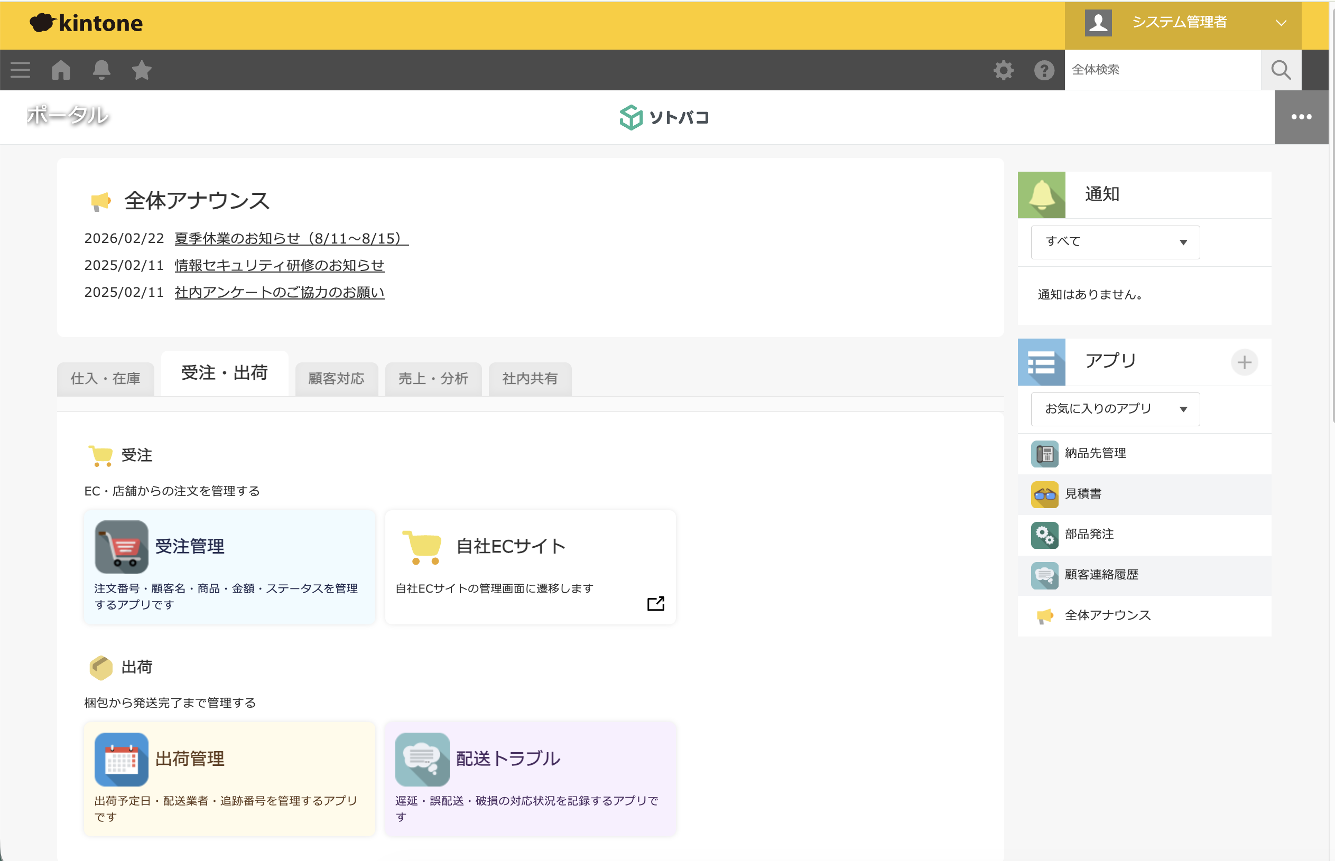Click the 全体アナウンス label in the app list
1335x861 pixels.
click(1107, 615)
